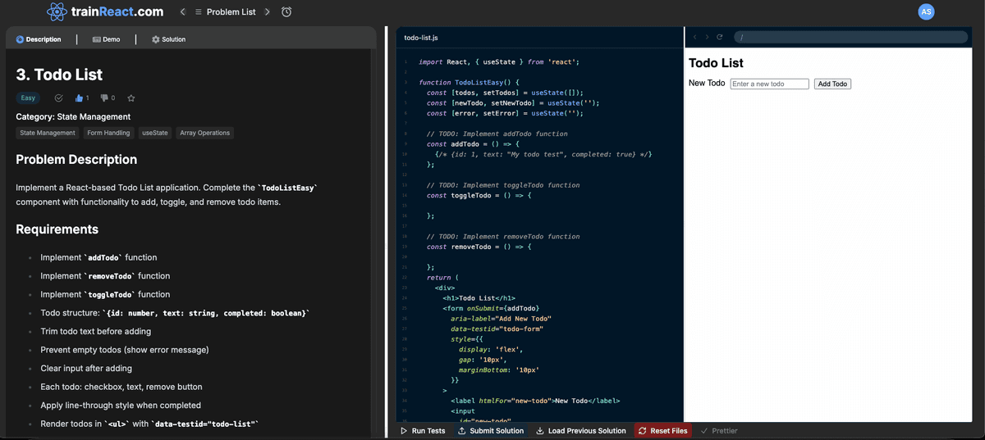Click the 'New Todo' label in preview

(707, 84)
